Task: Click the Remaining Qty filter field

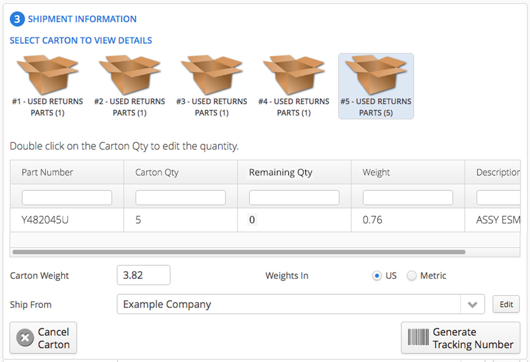Action: [294, 197]
